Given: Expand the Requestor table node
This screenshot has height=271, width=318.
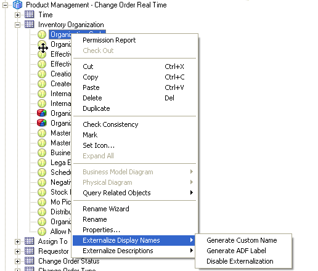Looking at the screenshot, I should pos(17,251).
